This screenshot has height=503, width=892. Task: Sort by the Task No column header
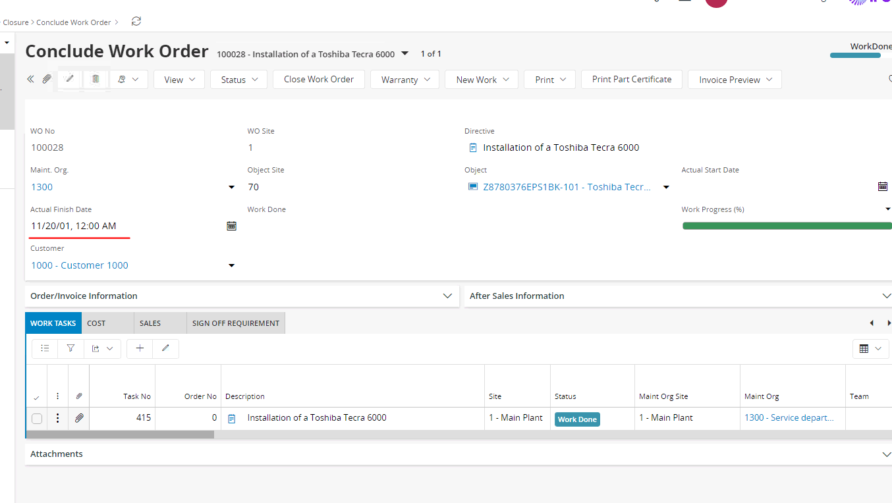point(137,396)
